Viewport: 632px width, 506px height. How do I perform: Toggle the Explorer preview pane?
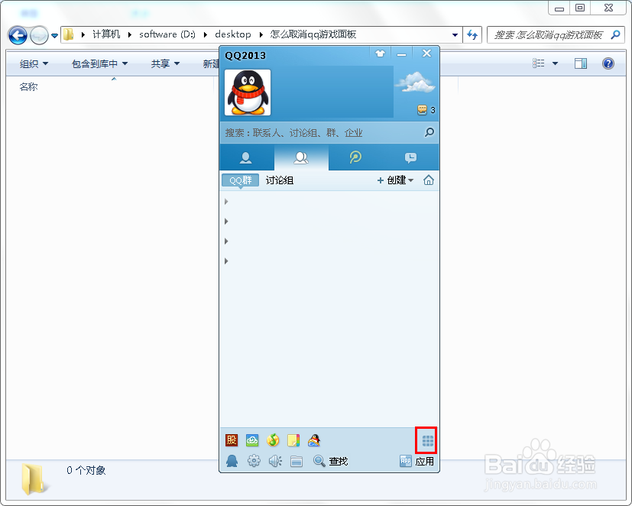pos(580,63)
